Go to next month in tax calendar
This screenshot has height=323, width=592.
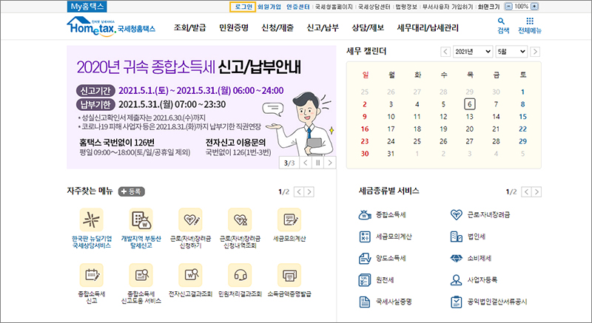pyautogui.click(x=535, y=52)
